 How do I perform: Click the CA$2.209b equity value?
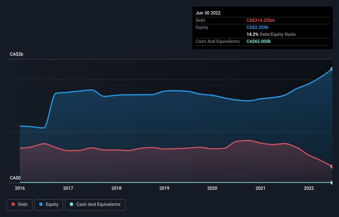pyautogui.click(x=257, y=27)
